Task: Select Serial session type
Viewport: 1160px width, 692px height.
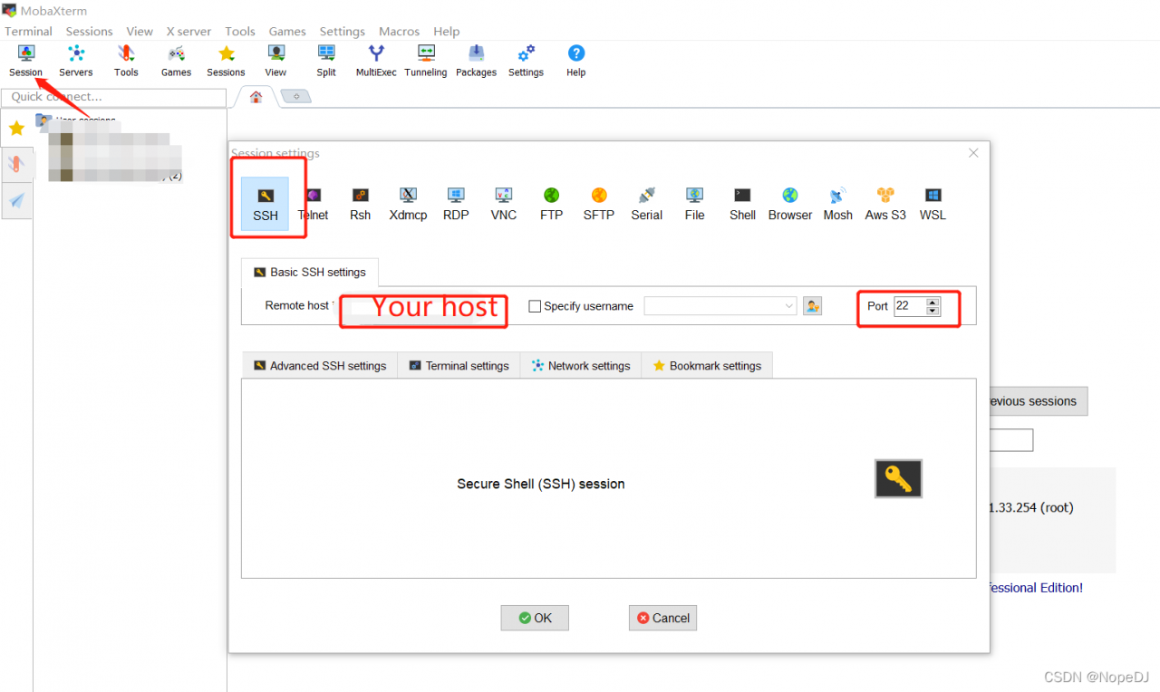Action: tap(647, 204)
